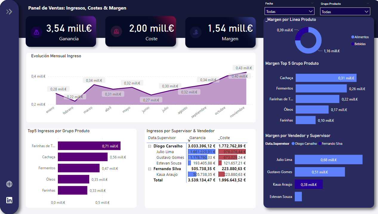Viewport: 378px width, 214px height.
Task: Sort table by _Coste column header
Action: (224, 138)
